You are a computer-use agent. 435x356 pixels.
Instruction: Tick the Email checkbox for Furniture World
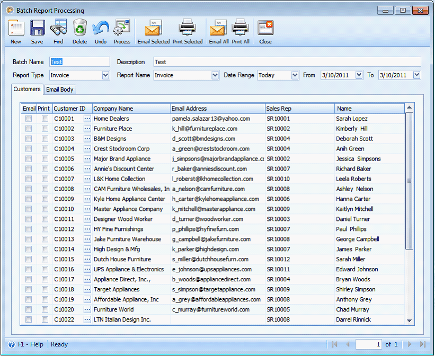coord(29,309)
